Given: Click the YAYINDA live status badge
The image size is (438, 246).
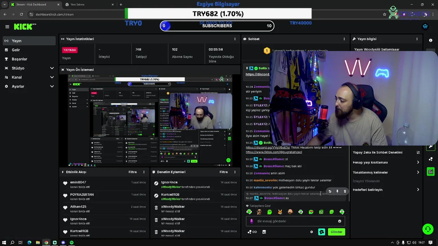Looking at the screenshot, I should coord(70,50).
